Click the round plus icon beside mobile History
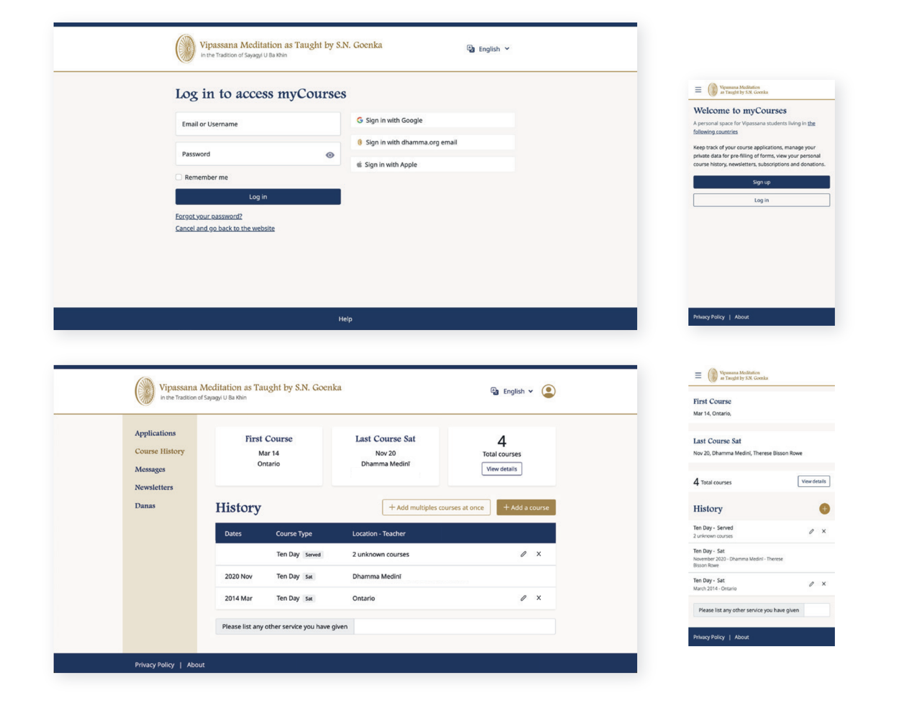 (x=824, y=508)
